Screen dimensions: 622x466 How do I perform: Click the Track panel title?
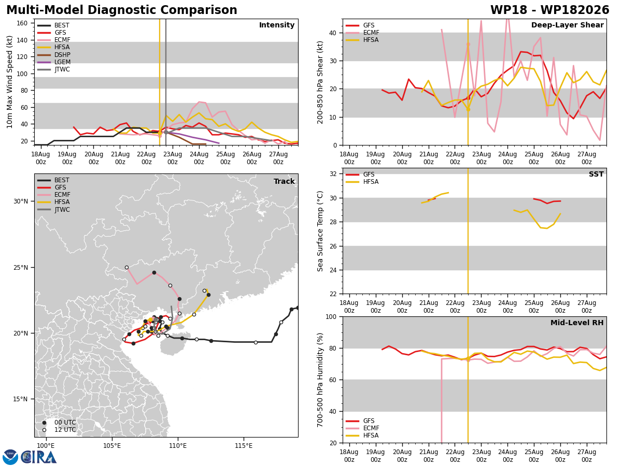pos(284,182)
